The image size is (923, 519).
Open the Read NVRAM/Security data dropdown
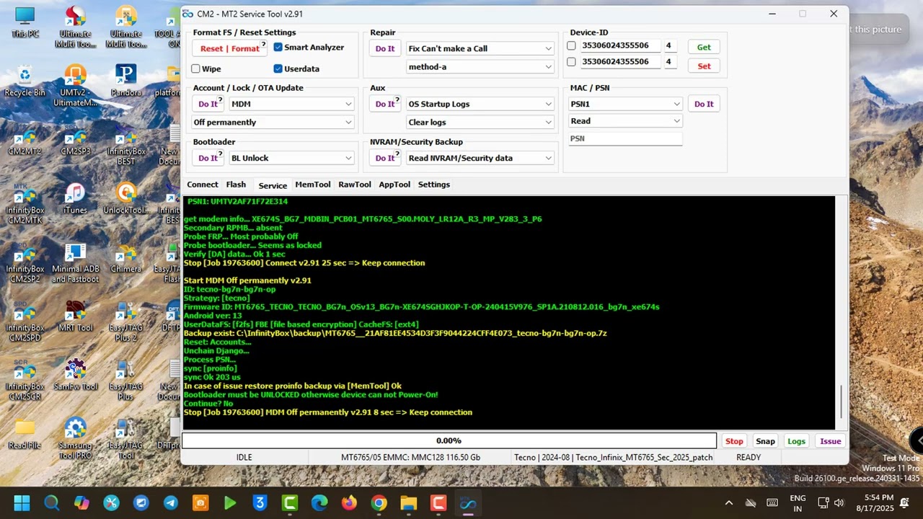480,158
